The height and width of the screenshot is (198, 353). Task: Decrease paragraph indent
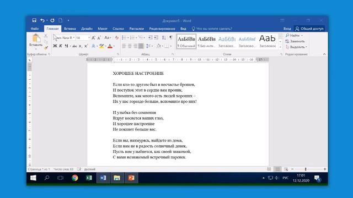coord(151,38)
